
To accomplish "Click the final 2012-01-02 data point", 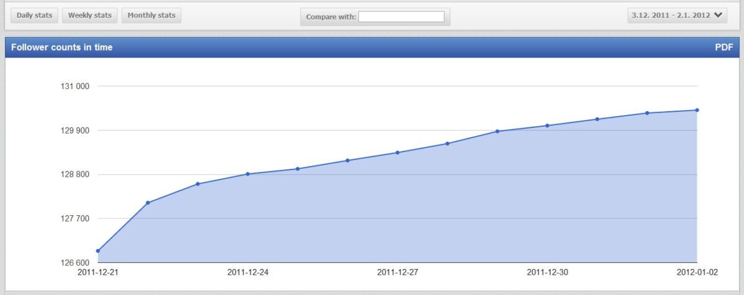I will tap(697, 110).
